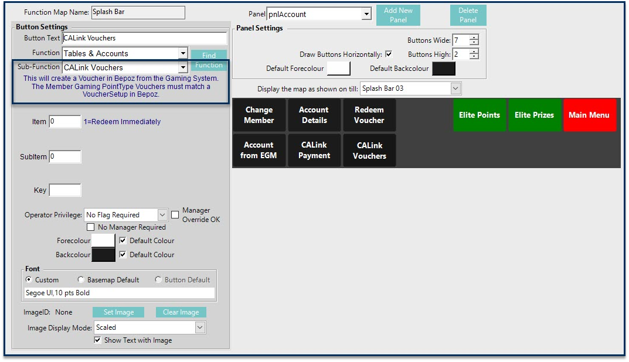Select the CALink Payment map button
The height and width of the screenshot is (362, 629).
(314, 150)
